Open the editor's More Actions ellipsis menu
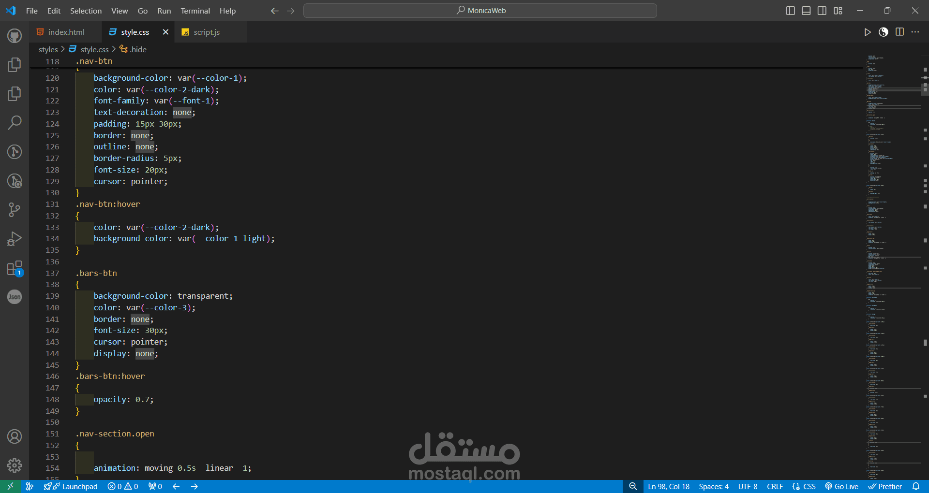 click(915, 32)
